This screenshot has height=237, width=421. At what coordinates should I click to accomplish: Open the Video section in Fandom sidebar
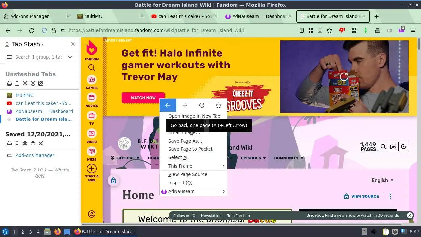[92, 136]
